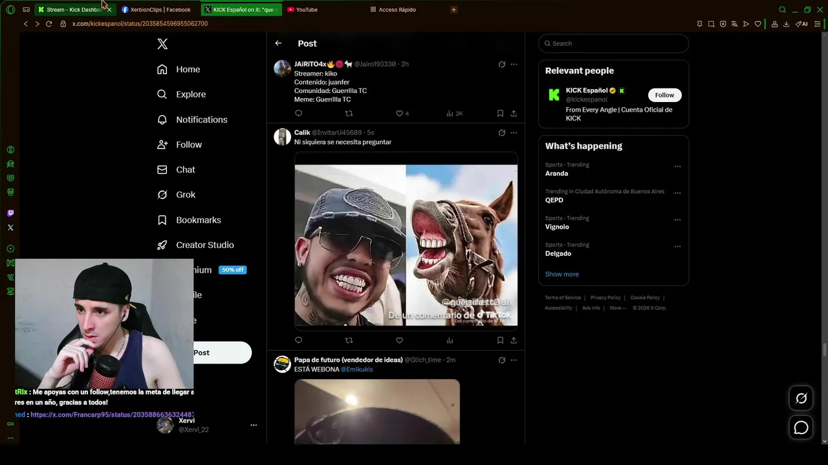Open JAiRiTO4x's profile avatar
This screenshot has height=465, width=828.
[x=282, y=68]
